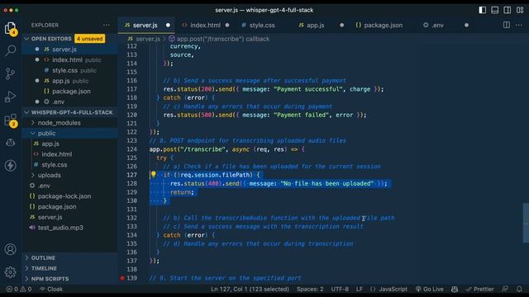Image resolution: width=529 pixels, height=297 pixels.
Task: Click the Cloak status bar item
Action: click(51, 289)
